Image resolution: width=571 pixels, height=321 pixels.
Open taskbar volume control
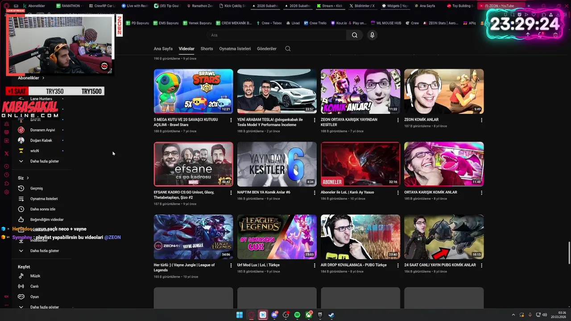click(x=544, y=315)
